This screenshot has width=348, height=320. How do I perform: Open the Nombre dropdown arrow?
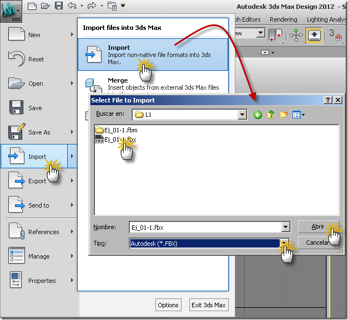[286, 227]
